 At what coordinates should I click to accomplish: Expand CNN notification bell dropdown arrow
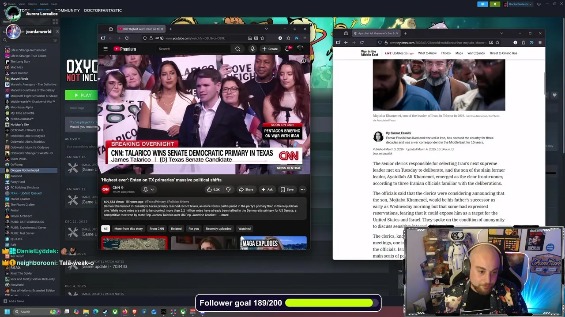(x=152, y=190)
